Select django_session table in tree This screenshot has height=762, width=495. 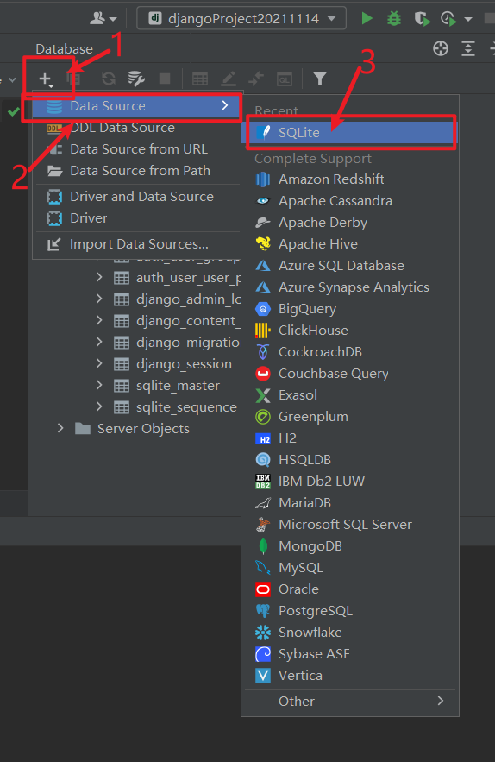(x=184, y=364)
